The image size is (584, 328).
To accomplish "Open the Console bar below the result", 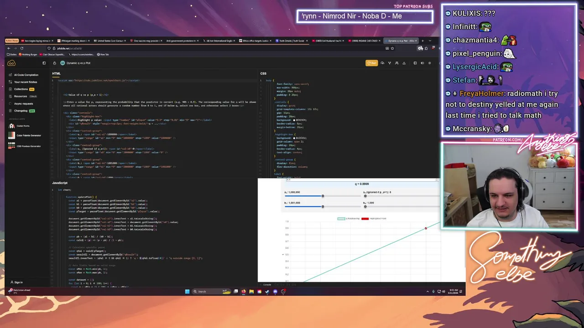I will click(x=267, y=285).
